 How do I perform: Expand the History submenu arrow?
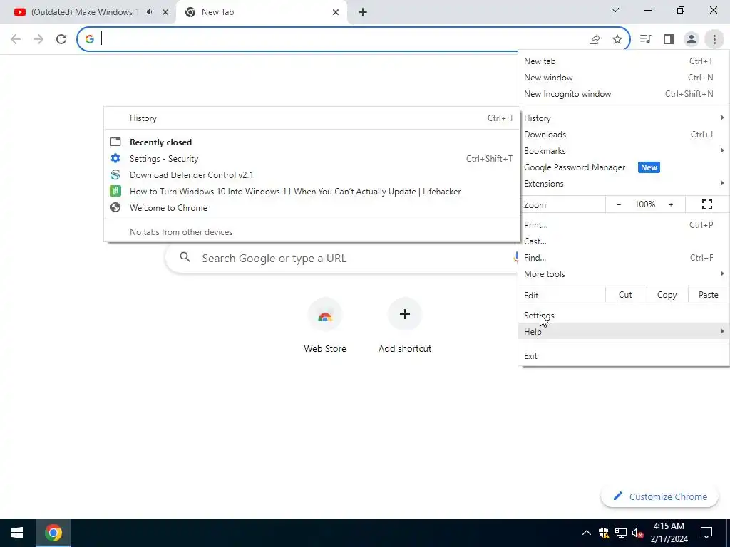click(x=721, y=118)
